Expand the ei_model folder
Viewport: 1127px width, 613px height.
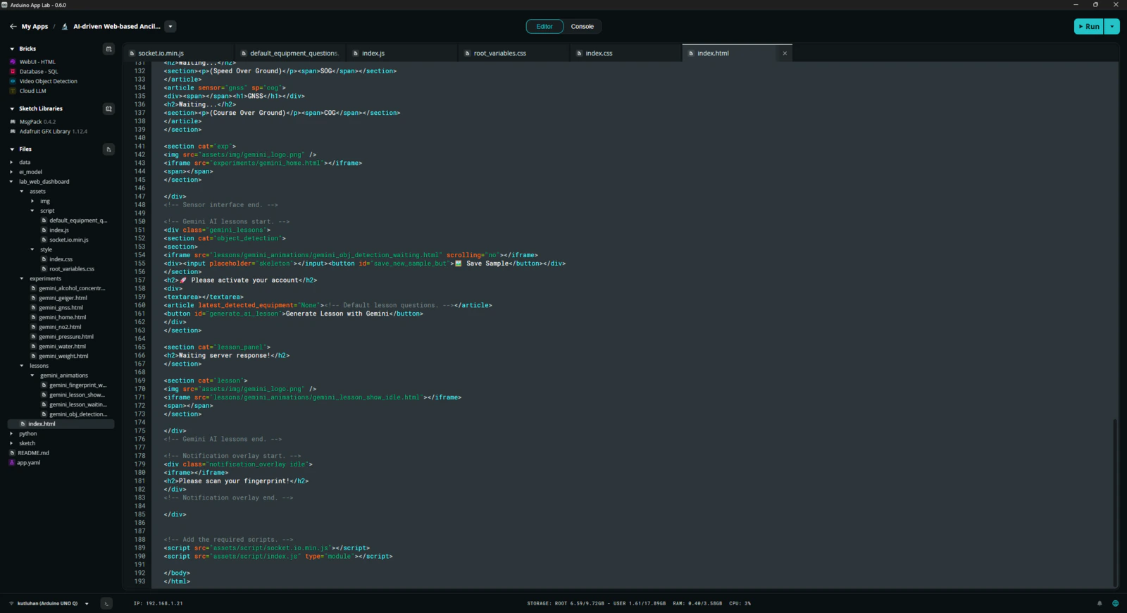click(x=11, y=172)
